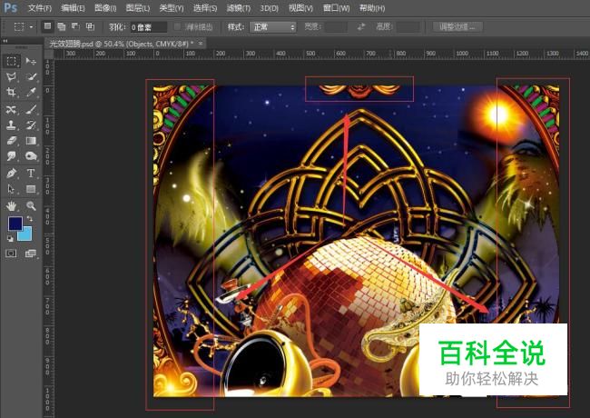Reset default foreground and background colors
590x418 pixels.
pyautogui.click(x=10, y=238)
